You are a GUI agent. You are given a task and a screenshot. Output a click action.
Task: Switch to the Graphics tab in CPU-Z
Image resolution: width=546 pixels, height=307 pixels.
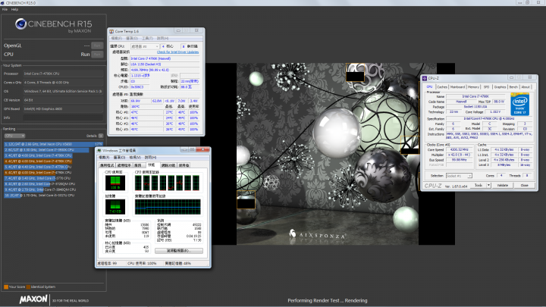500,87
